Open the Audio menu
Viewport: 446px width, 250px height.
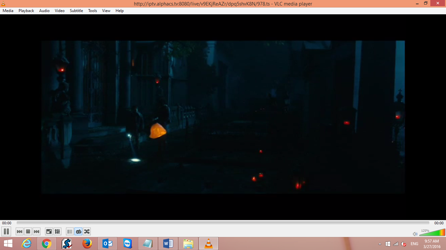pos(44,11)
